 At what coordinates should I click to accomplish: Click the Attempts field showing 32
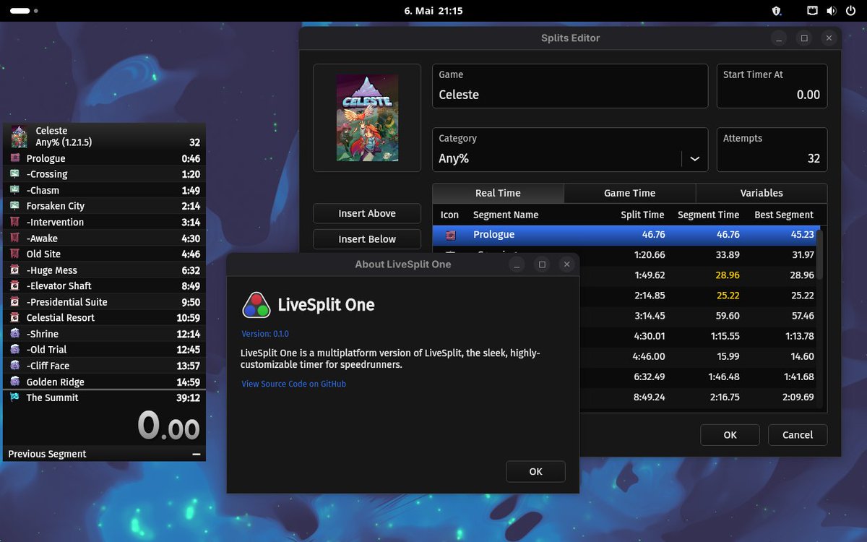pyautogui.click(x=772, y=150)
